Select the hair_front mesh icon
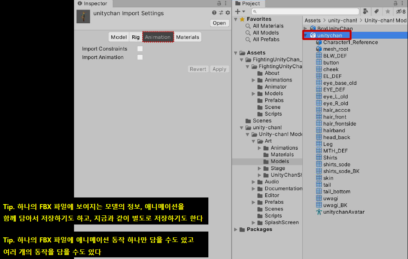408x259 pixels. (x=319, y=116)
